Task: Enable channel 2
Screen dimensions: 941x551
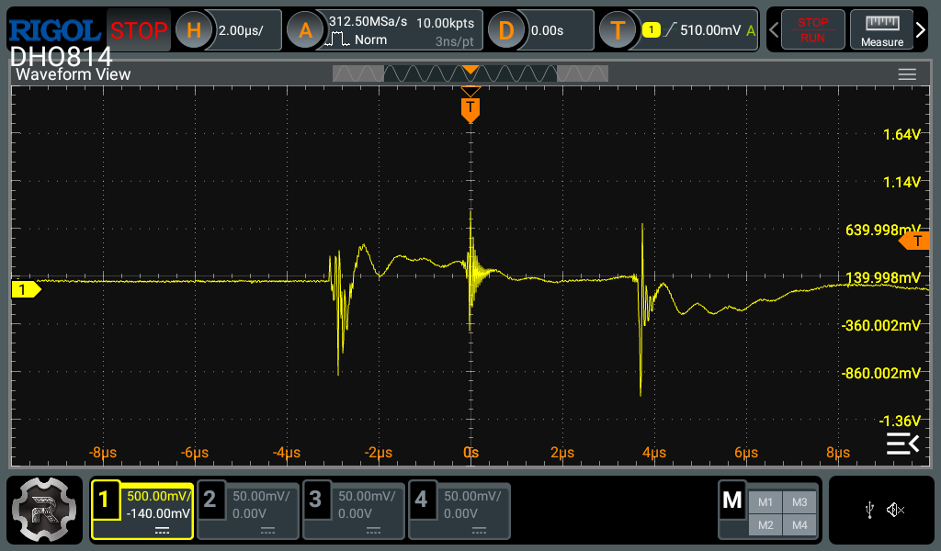Action: 248,512
